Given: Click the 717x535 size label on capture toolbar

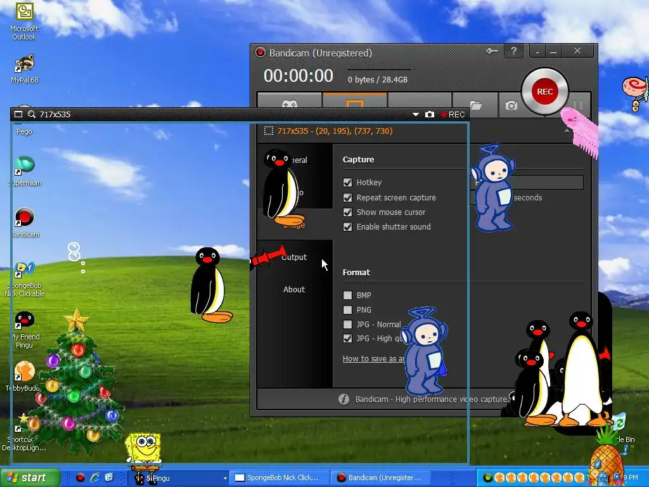Looking at the screenshot, I should coord(55,114).
